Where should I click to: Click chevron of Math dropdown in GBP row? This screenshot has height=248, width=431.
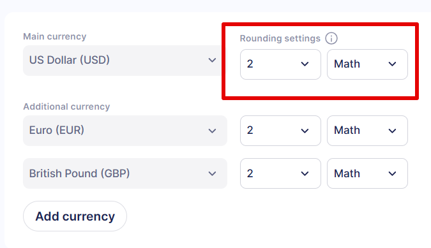[392, 173]
